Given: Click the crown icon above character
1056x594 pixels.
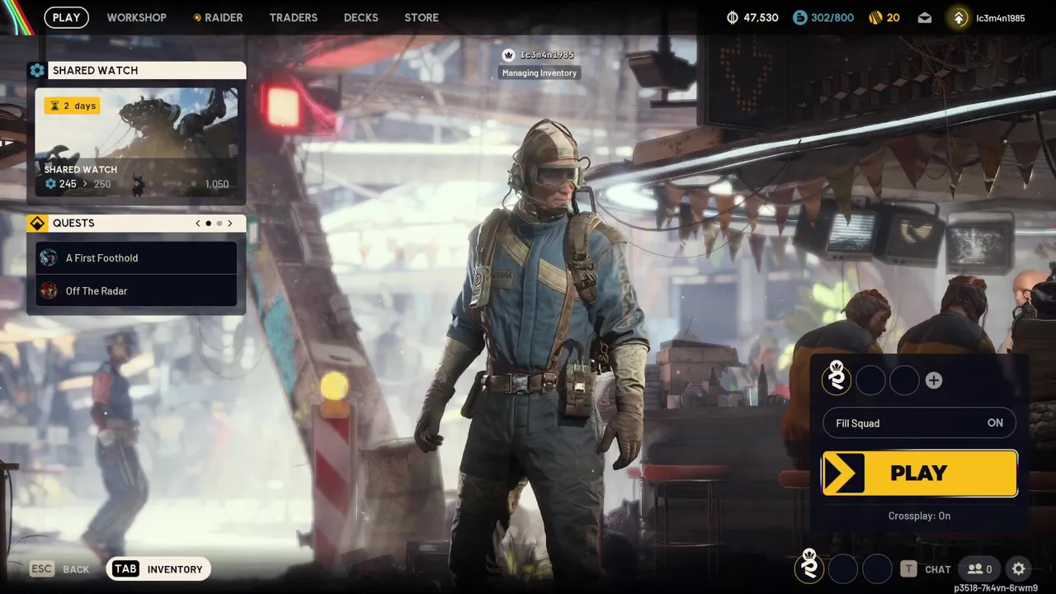Looking at the screenshot, I should (509, 54).
